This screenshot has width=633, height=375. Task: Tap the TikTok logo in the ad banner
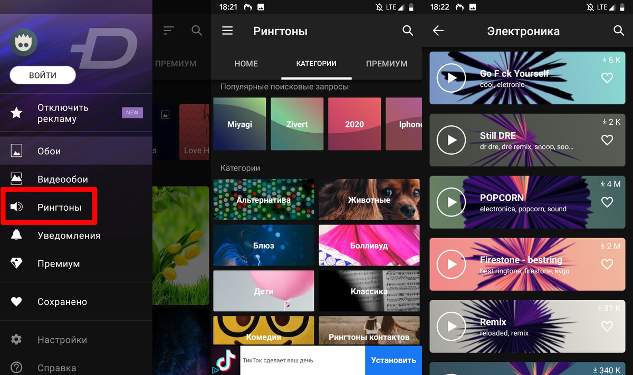pos(226,360)
